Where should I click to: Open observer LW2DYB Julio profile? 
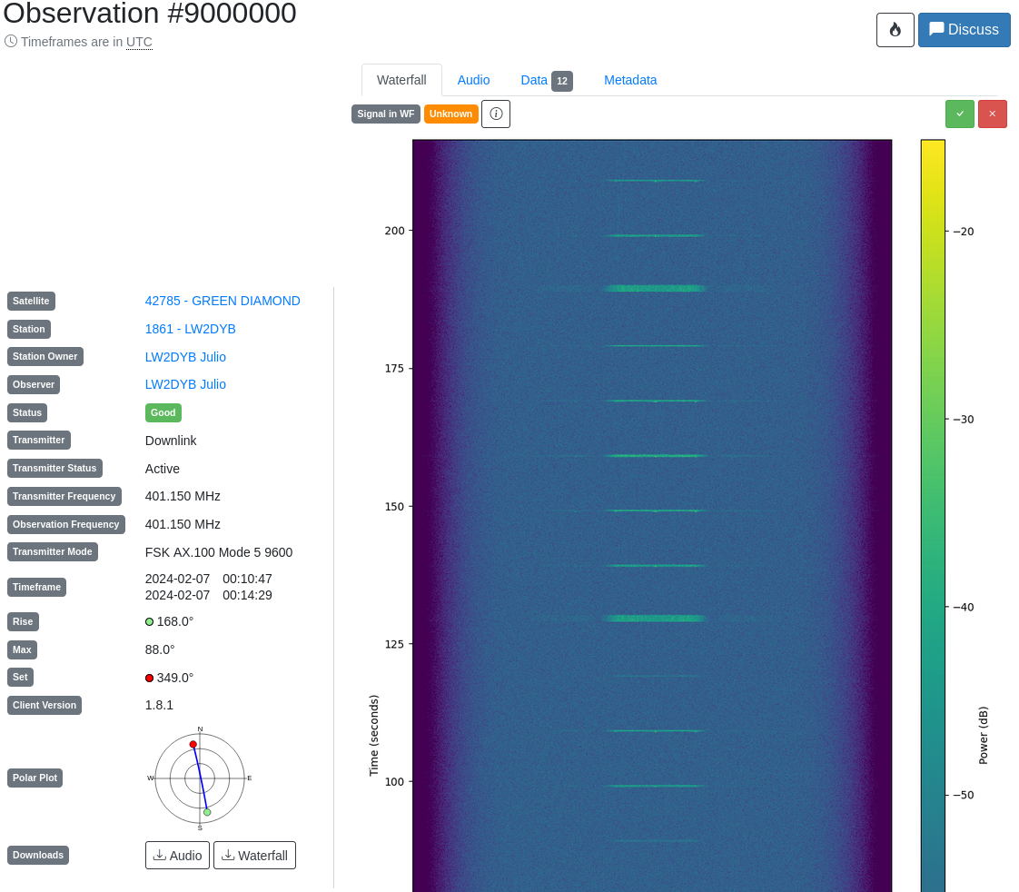[x=185, y=384]
